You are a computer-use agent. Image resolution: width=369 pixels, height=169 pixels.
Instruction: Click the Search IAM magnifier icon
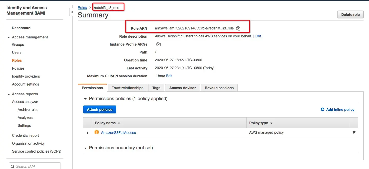(x=13, y=166)
